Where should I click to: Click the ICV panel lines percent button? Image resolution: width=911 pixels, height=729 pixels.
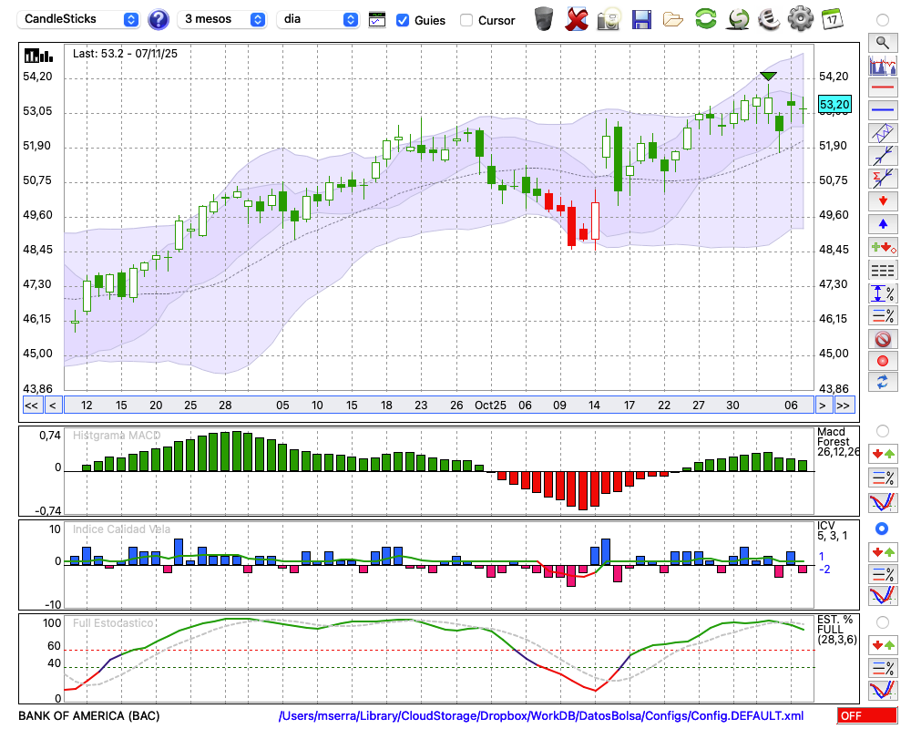[883, 574]
